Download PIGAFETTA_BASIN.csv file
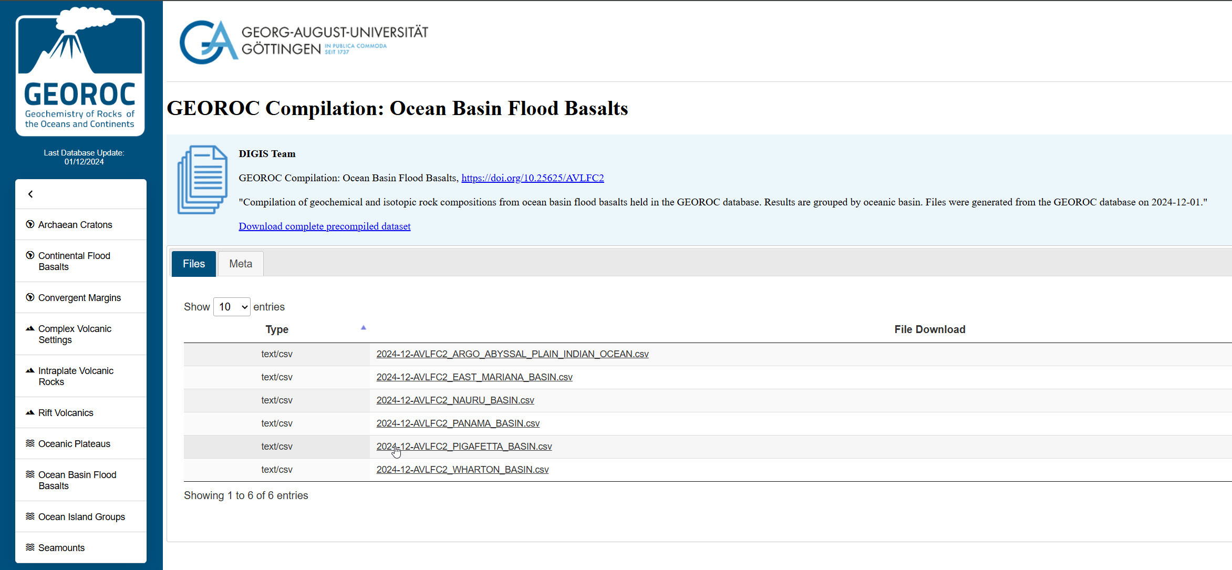Viewport: 1232px width, 570px height. point(464,447)
